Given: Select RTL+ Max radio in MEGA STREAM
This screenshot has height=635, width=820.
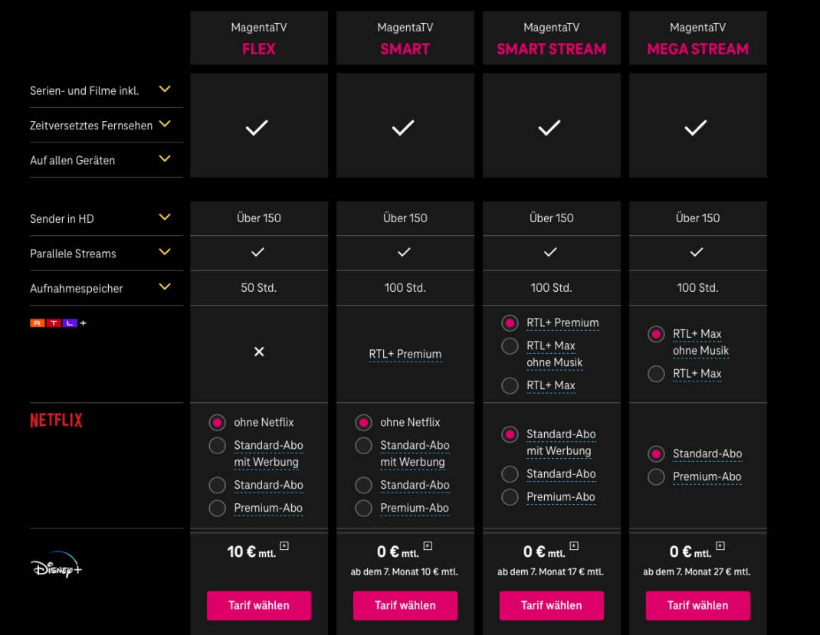Looking at the screenshot, I should point(656,374).
